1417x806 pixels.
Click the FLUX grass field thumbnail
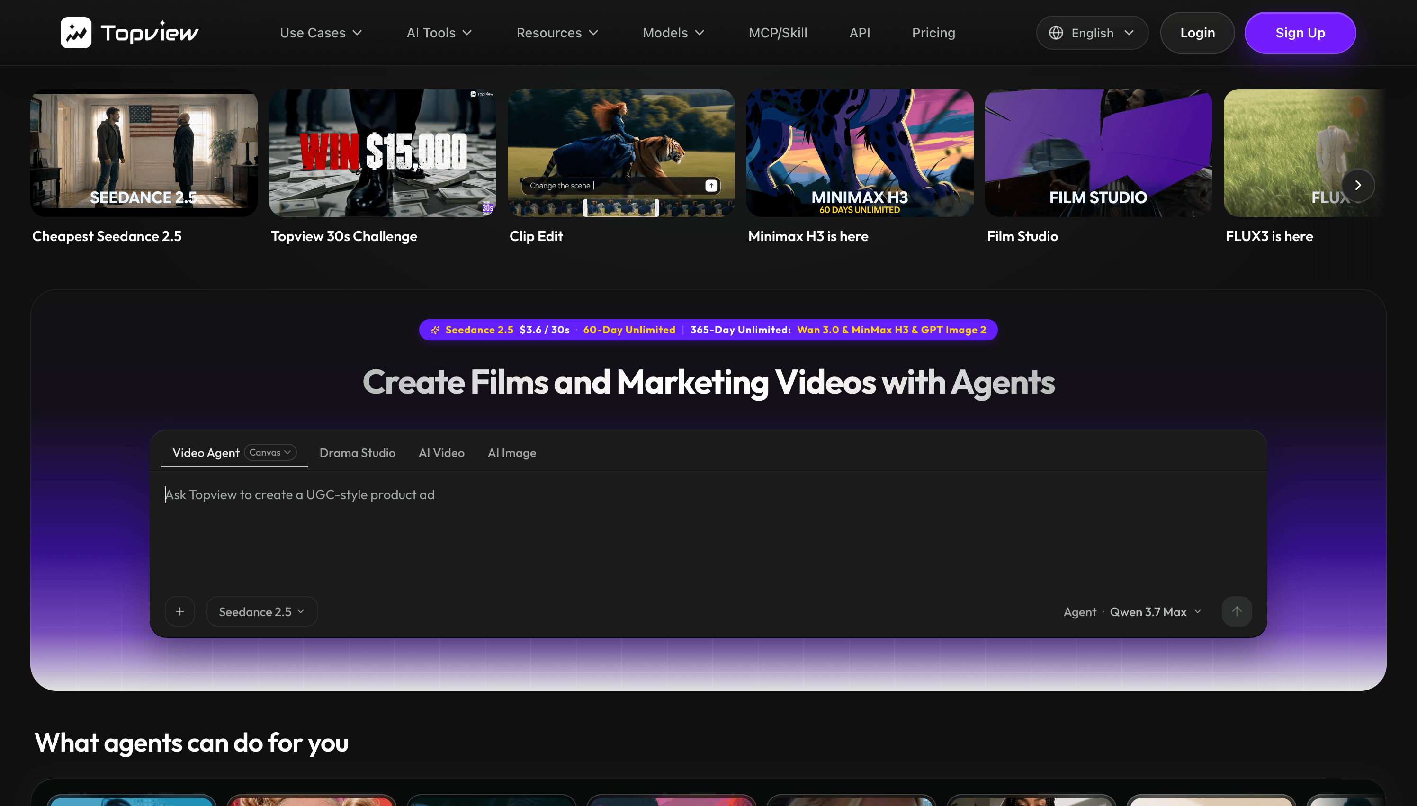click(x=1305, y=153)
